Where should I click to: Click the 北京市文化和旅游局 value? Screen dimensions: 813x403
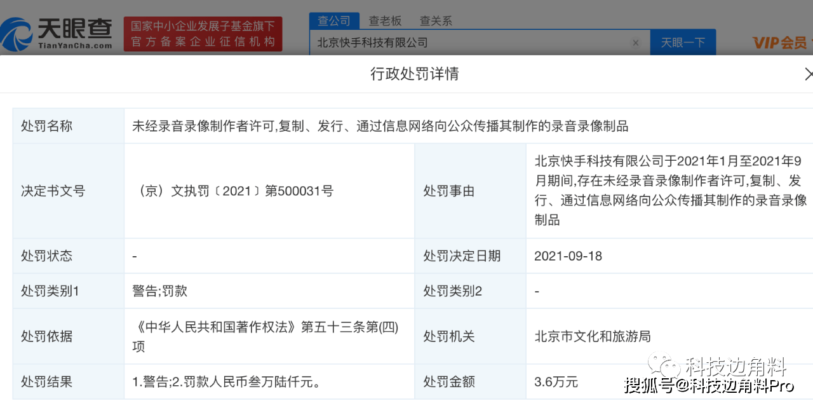[593, 336]
